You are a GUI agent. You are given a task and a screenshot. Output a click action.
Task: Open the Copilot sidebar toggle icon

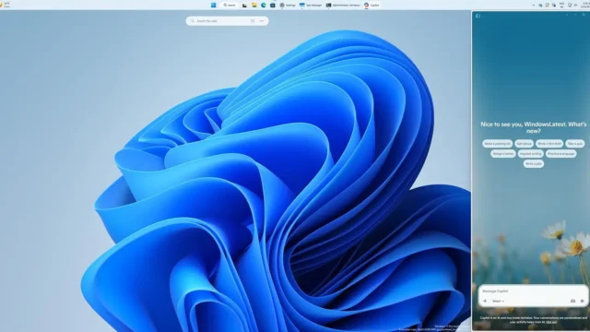click(x=478, y=16)
